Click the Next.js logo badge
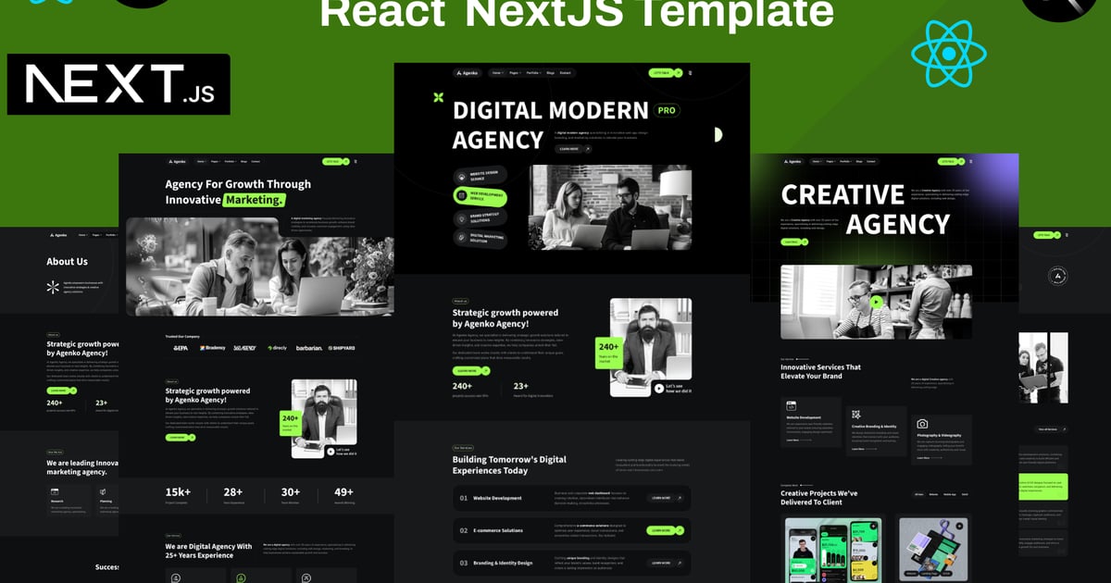The height and width of the screenshot is (583, 1111). pyautogui.click(x=119, y=84)
